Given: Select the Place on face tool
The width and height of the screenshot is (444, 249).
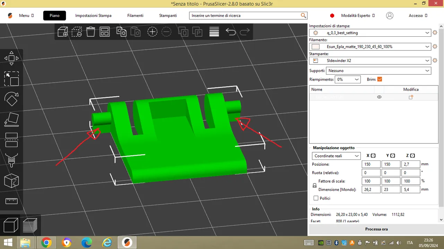Looking at the screenshot, I should click(11, 119).
